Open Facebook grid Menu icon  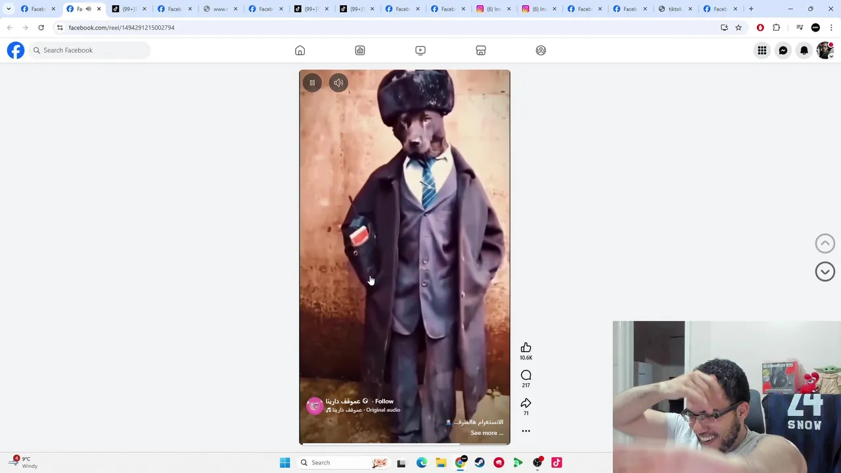762,51
